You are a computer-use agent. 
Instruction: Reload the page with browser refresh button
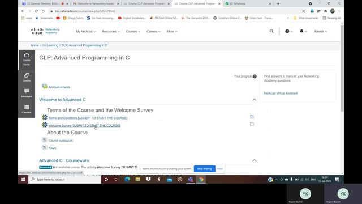[36, 11]
